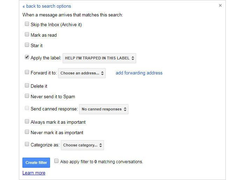Toggle the Categorize as checkbox
Image resolution: width=245 pixels, height=180 pixels.
point(27,144)
